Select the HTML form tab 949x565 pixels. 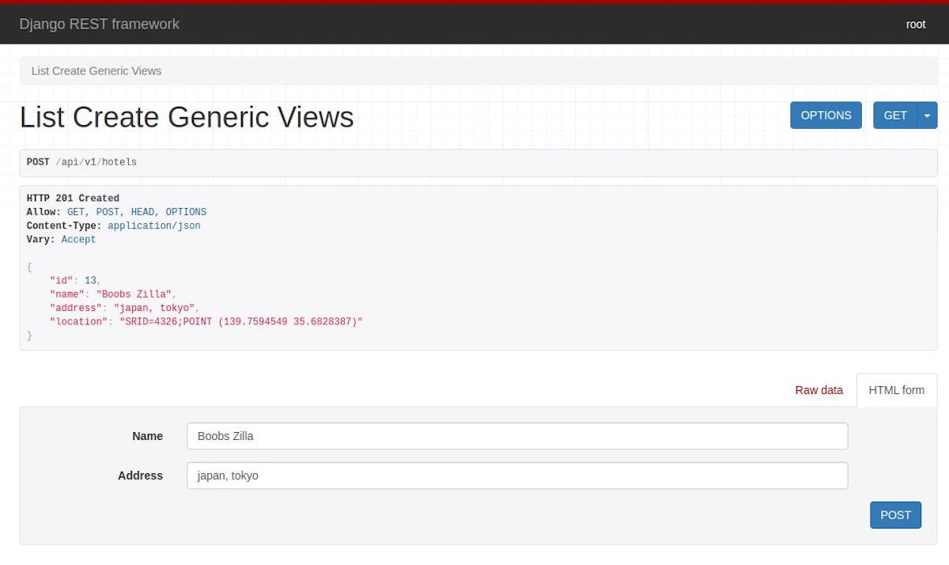[x=896, y=390]
